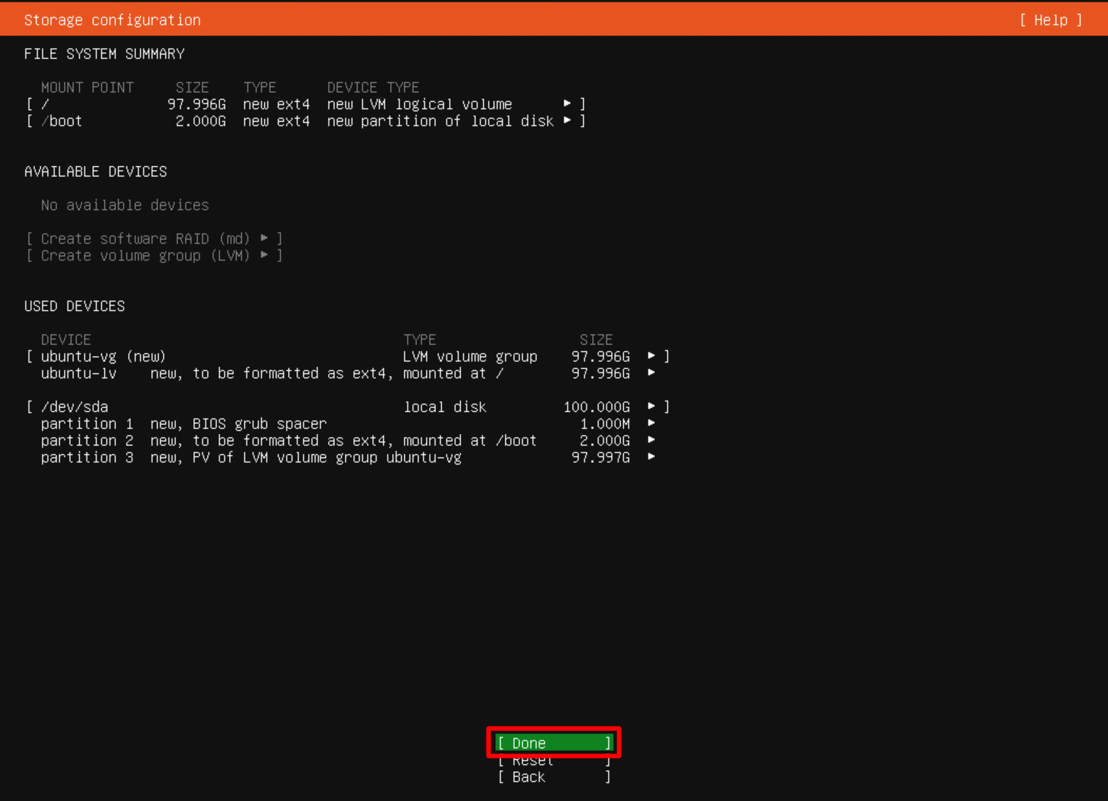Select /dev/sda device row
This screenshot has height=801, width=1108.
pos(348,406)
